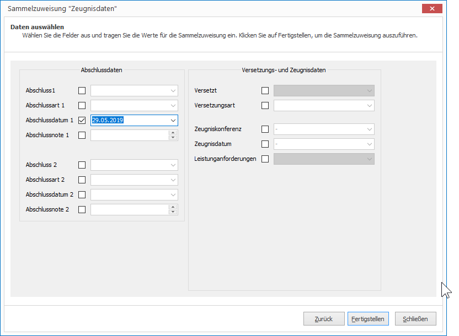Viewport: 459px width, 336px height.
Task: Open the Versetzungsart dropdown list
Action: (370, 105)
